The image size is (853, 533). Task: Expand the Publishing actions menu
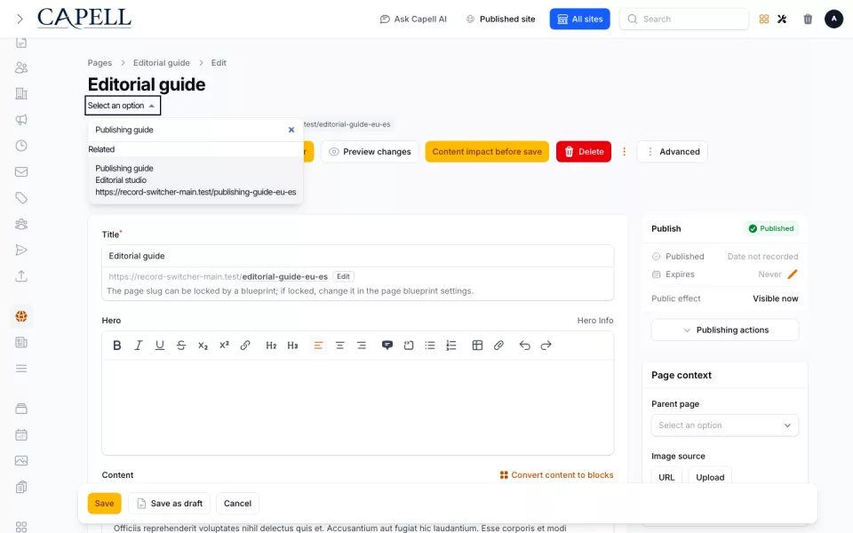(725, 330)
